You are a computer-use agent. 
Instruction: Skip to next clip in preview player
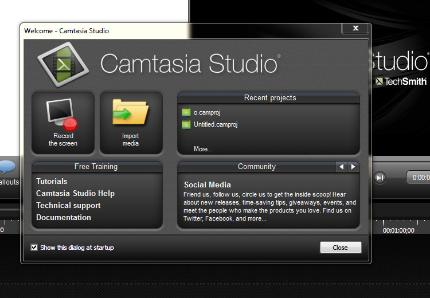tap(380, 178)
